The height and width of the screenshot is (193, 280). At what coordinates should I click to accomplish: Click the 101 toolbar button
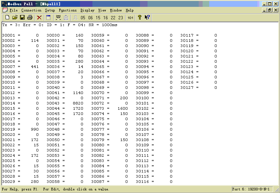[130, 18]
